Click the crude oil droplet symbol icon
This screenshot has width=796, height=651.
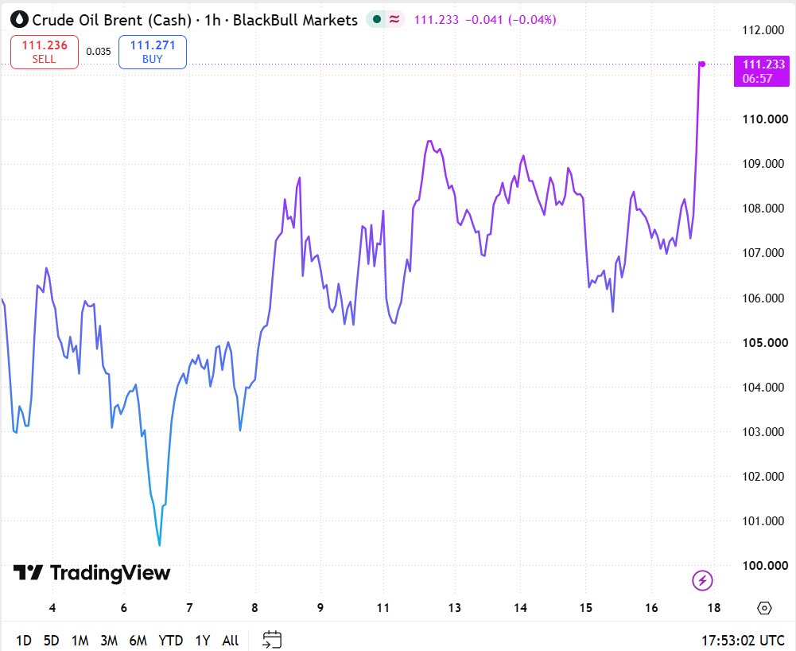pos(20,20)
